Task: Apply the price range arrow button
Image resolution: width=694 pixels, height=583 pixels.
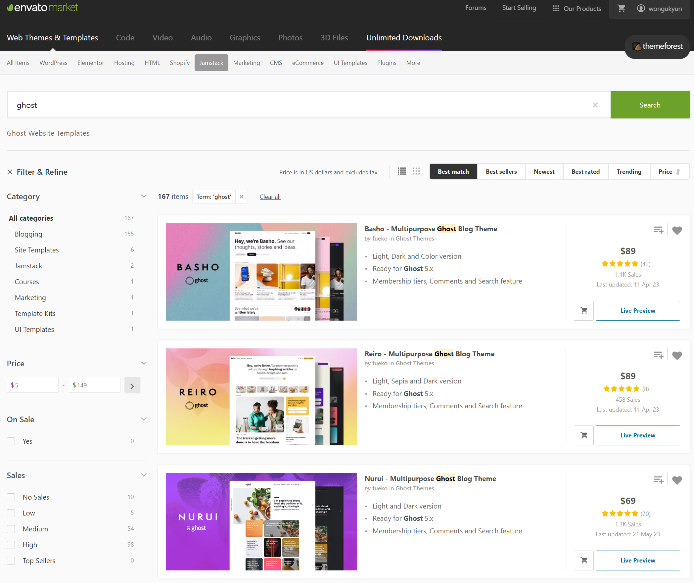Action: [132, 385]
